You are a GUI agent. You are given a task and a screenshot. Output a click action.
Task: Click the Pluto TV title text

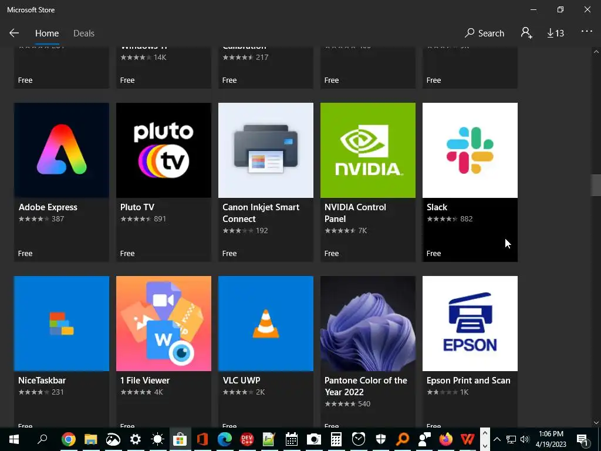pos(137,207)
